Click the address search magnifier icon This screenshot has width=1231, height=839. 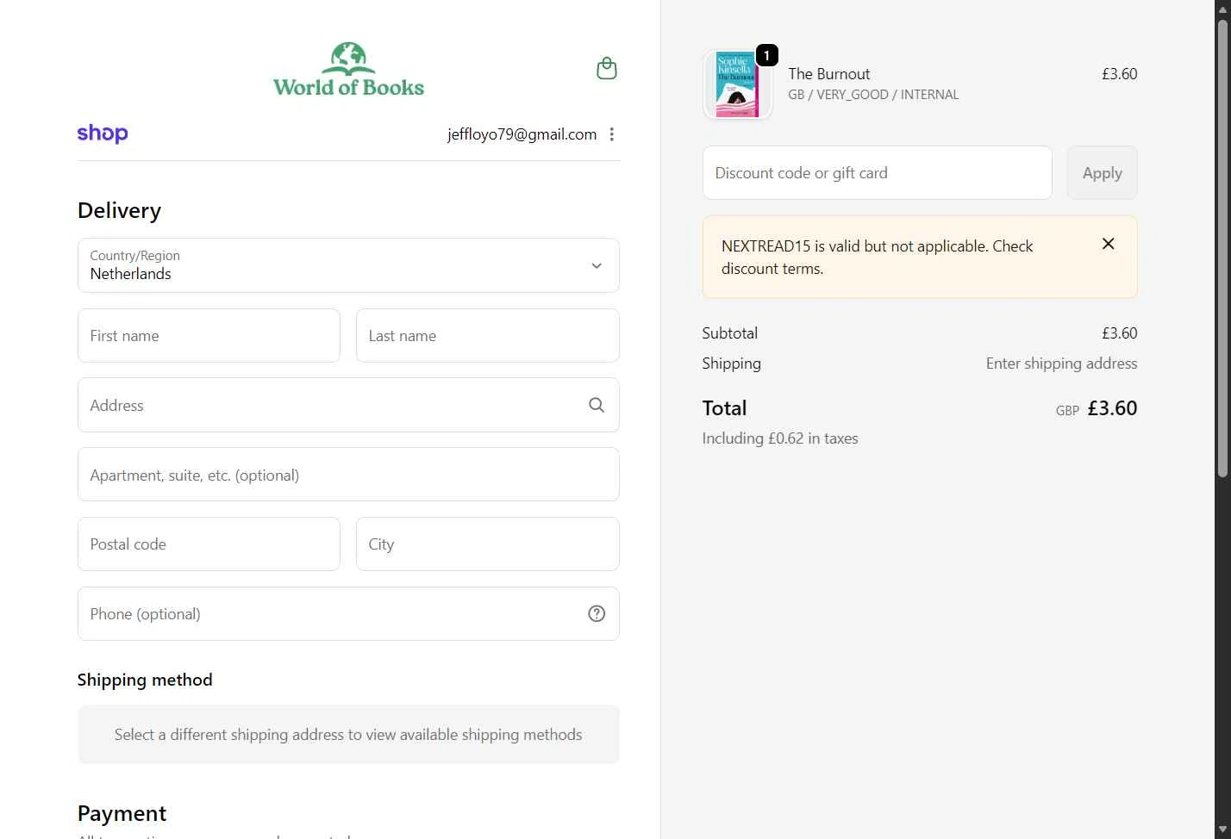point(597,405)
